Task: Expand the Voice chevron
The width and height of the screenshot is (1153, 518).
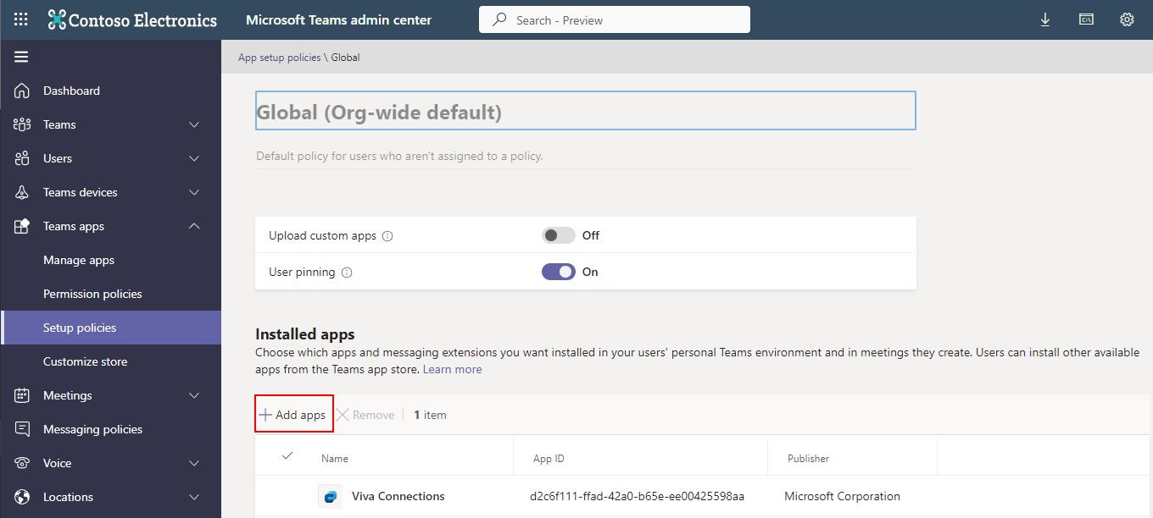Action: coord(194,463)
